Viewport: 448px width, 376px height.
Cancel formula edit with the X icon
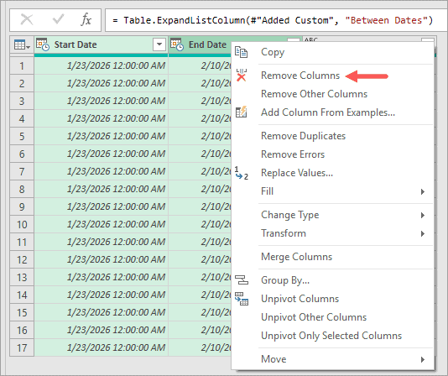(x=27, y=20)
